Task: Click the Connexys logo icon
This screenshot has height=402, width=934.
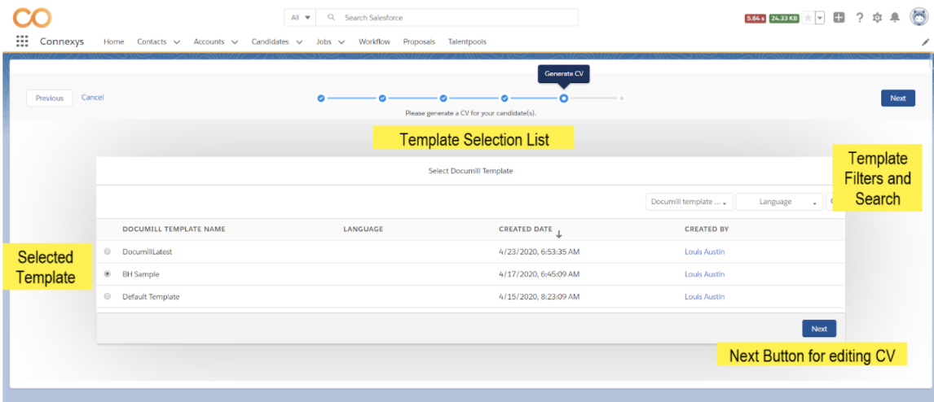Action: pyautogui.click(x=32, y=17)
